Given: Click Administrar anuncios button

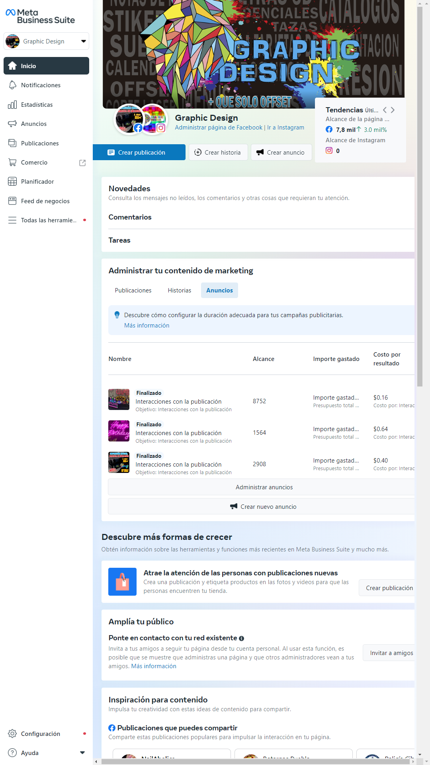Looking at the screenshot, I should click(x=261, y=487).
